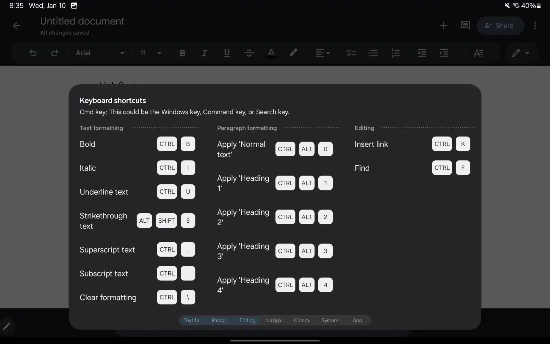Decrease the paragraph indent

click(422, 53)
